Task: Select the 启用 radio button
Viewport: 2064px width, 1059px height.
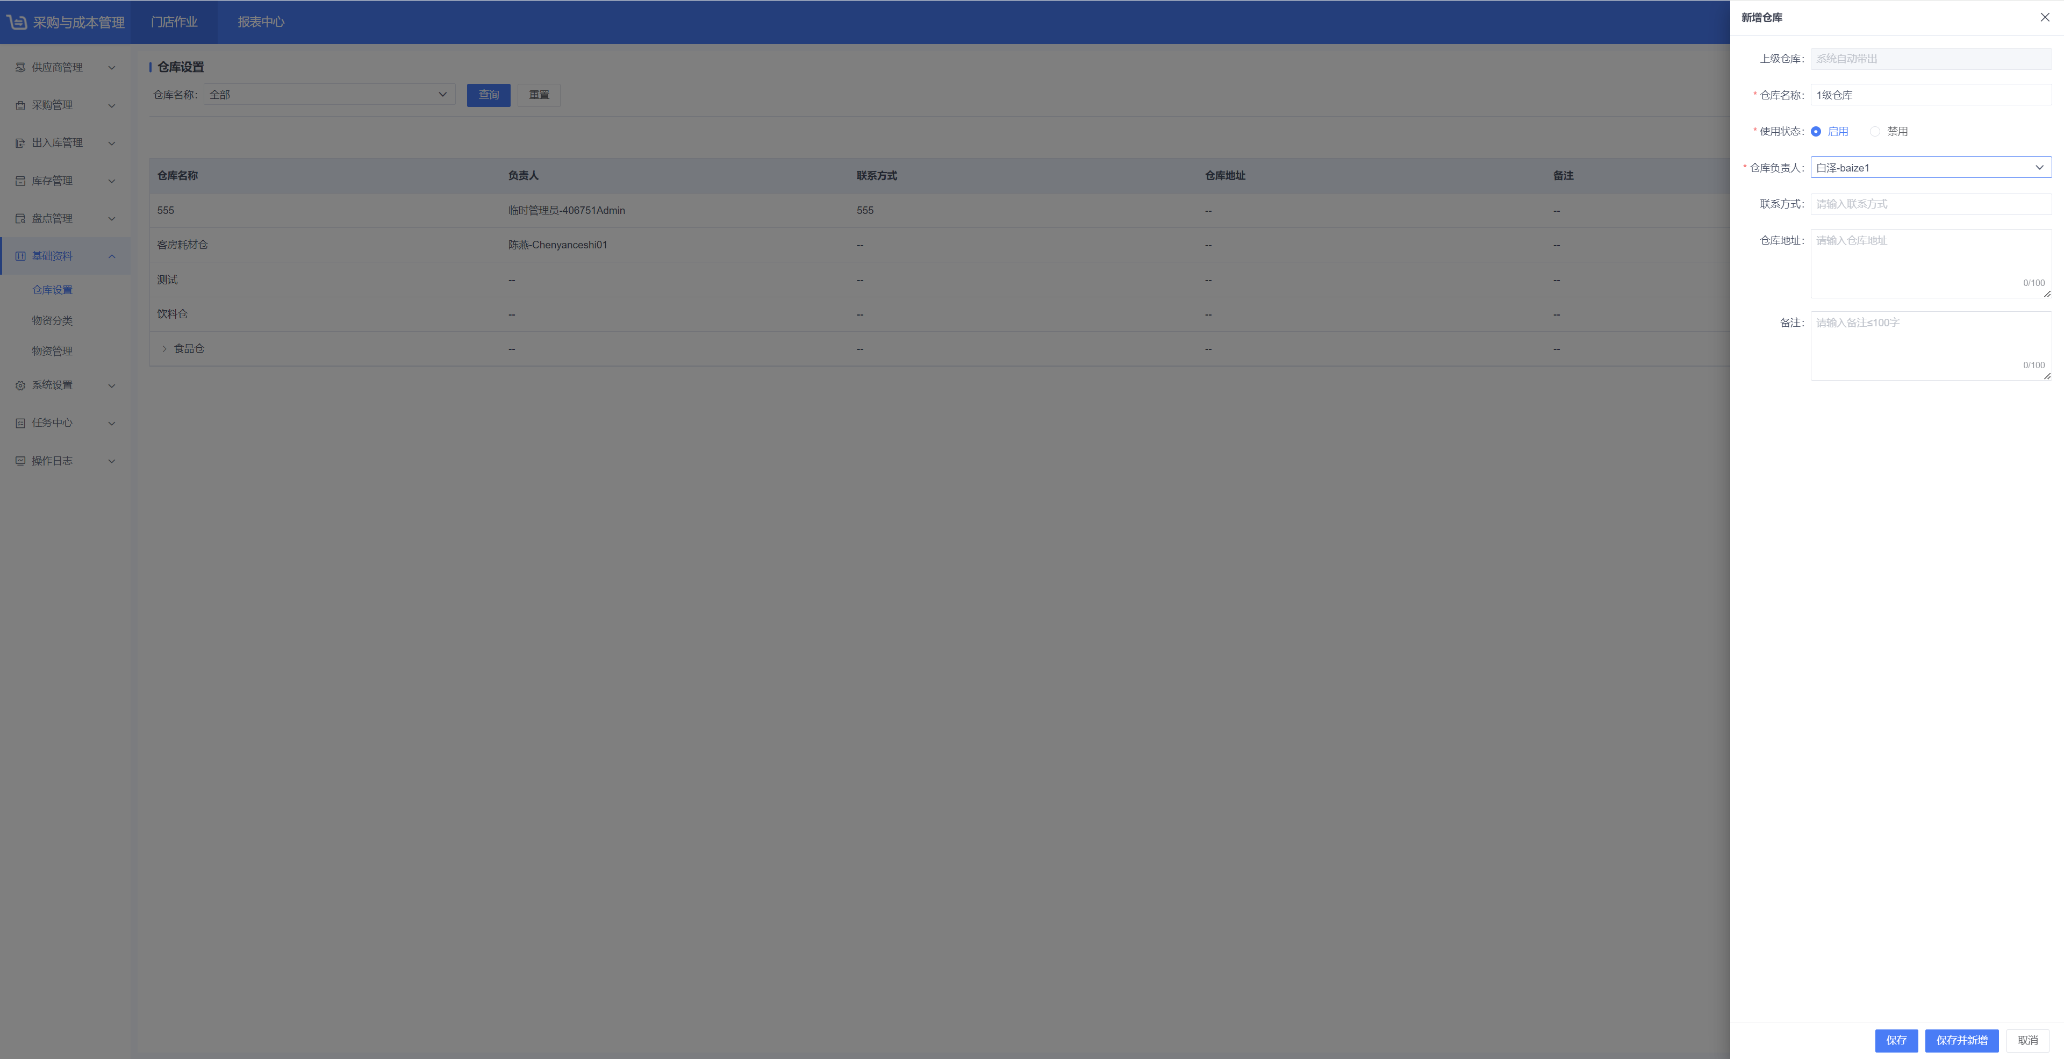Action: point(1816,131)
